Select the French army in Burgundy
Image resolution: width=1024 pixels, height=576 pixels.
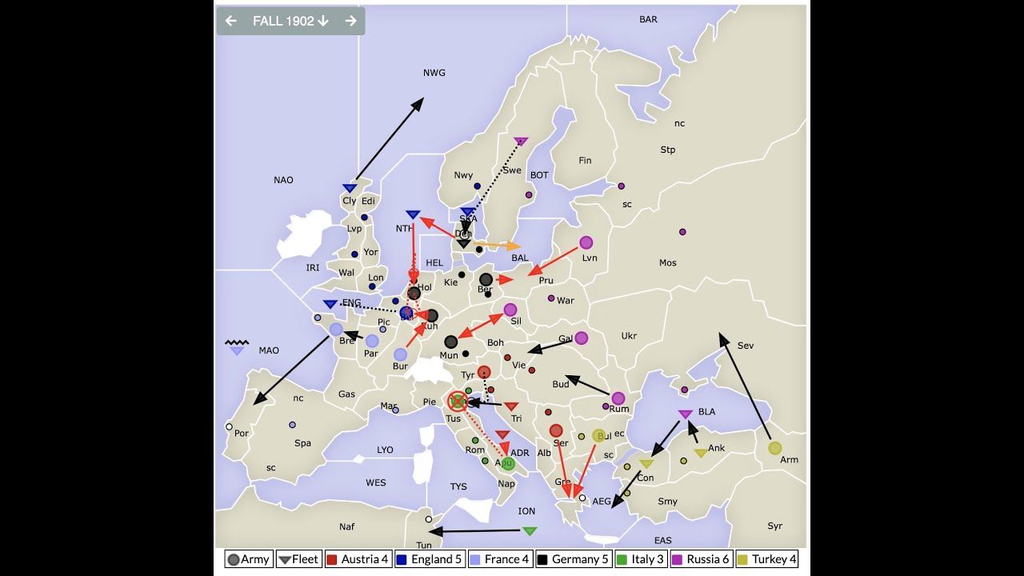(400, 354)
